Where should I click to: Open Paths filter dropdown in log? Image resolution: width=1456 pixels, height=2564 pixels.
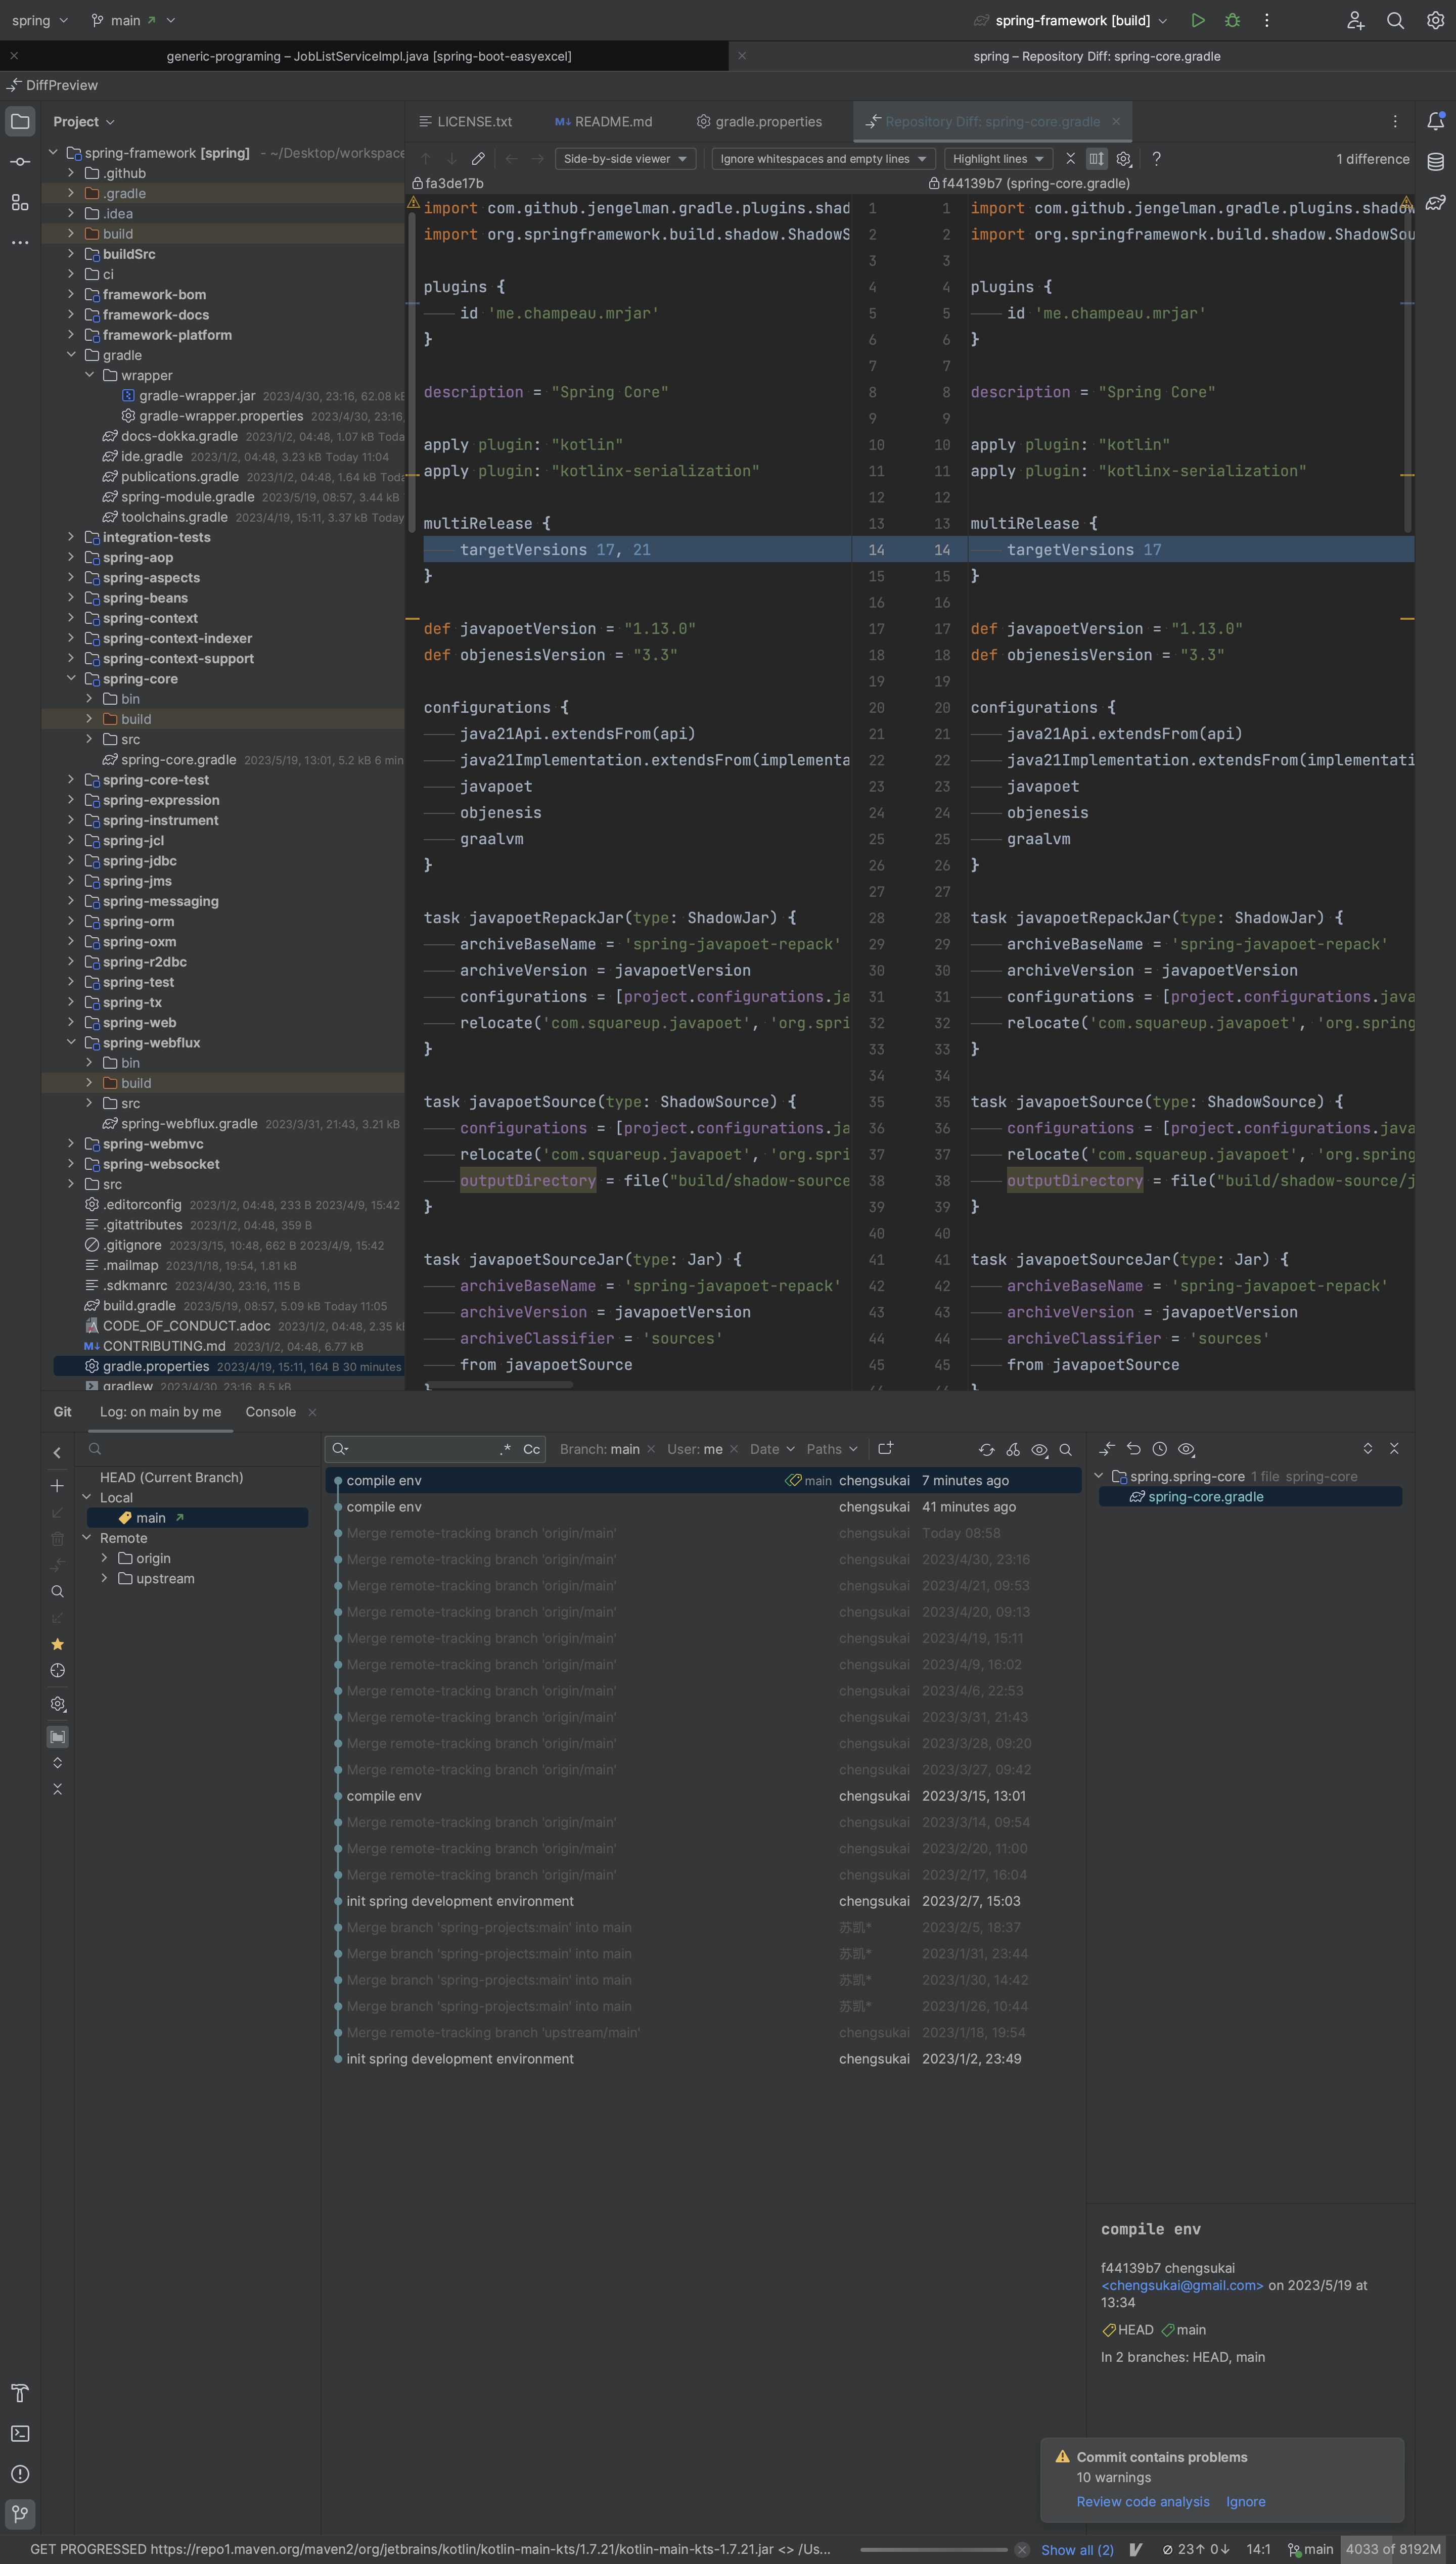coord(832,1449)
